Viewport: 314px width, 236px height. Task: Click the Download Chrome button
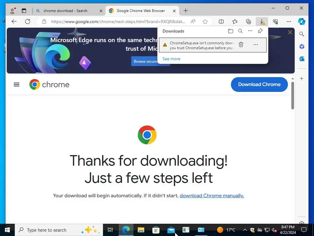tap(259, 85)
